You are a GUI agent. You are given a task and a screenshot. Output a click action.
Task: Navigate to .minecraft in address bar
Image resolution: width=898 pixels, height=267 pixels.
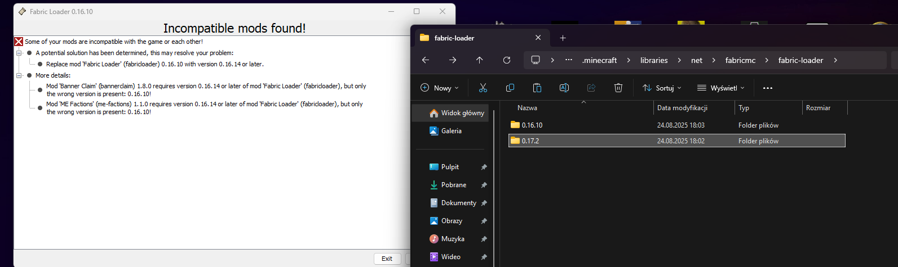(599, 60)
